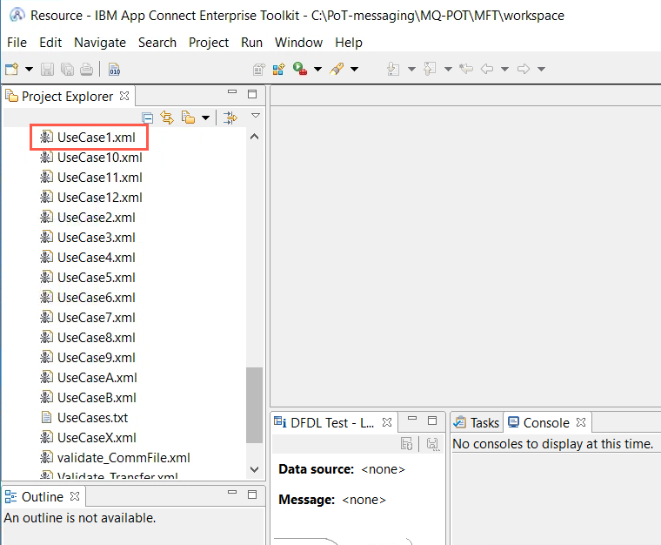Open the Previous Annotation dropdown arrow
The image size is (661, 545).
point(448,69)
